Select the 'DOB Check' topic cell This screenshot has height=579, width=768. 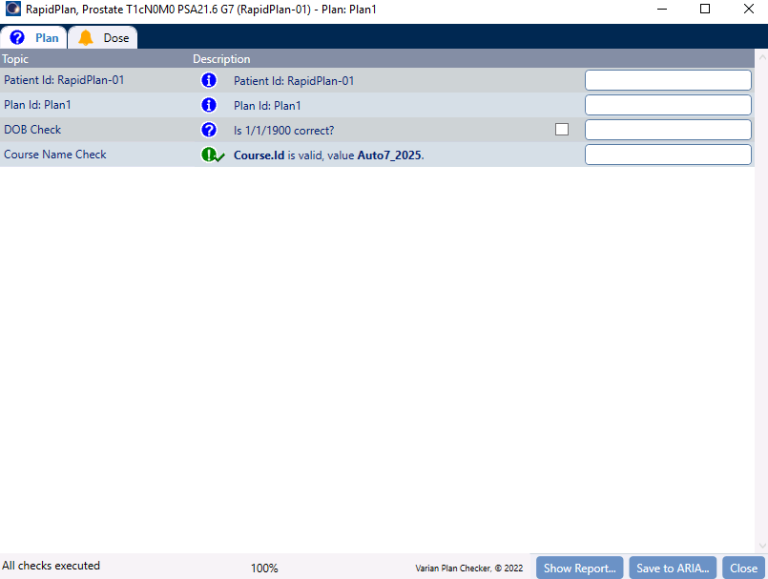pos(32,130)
